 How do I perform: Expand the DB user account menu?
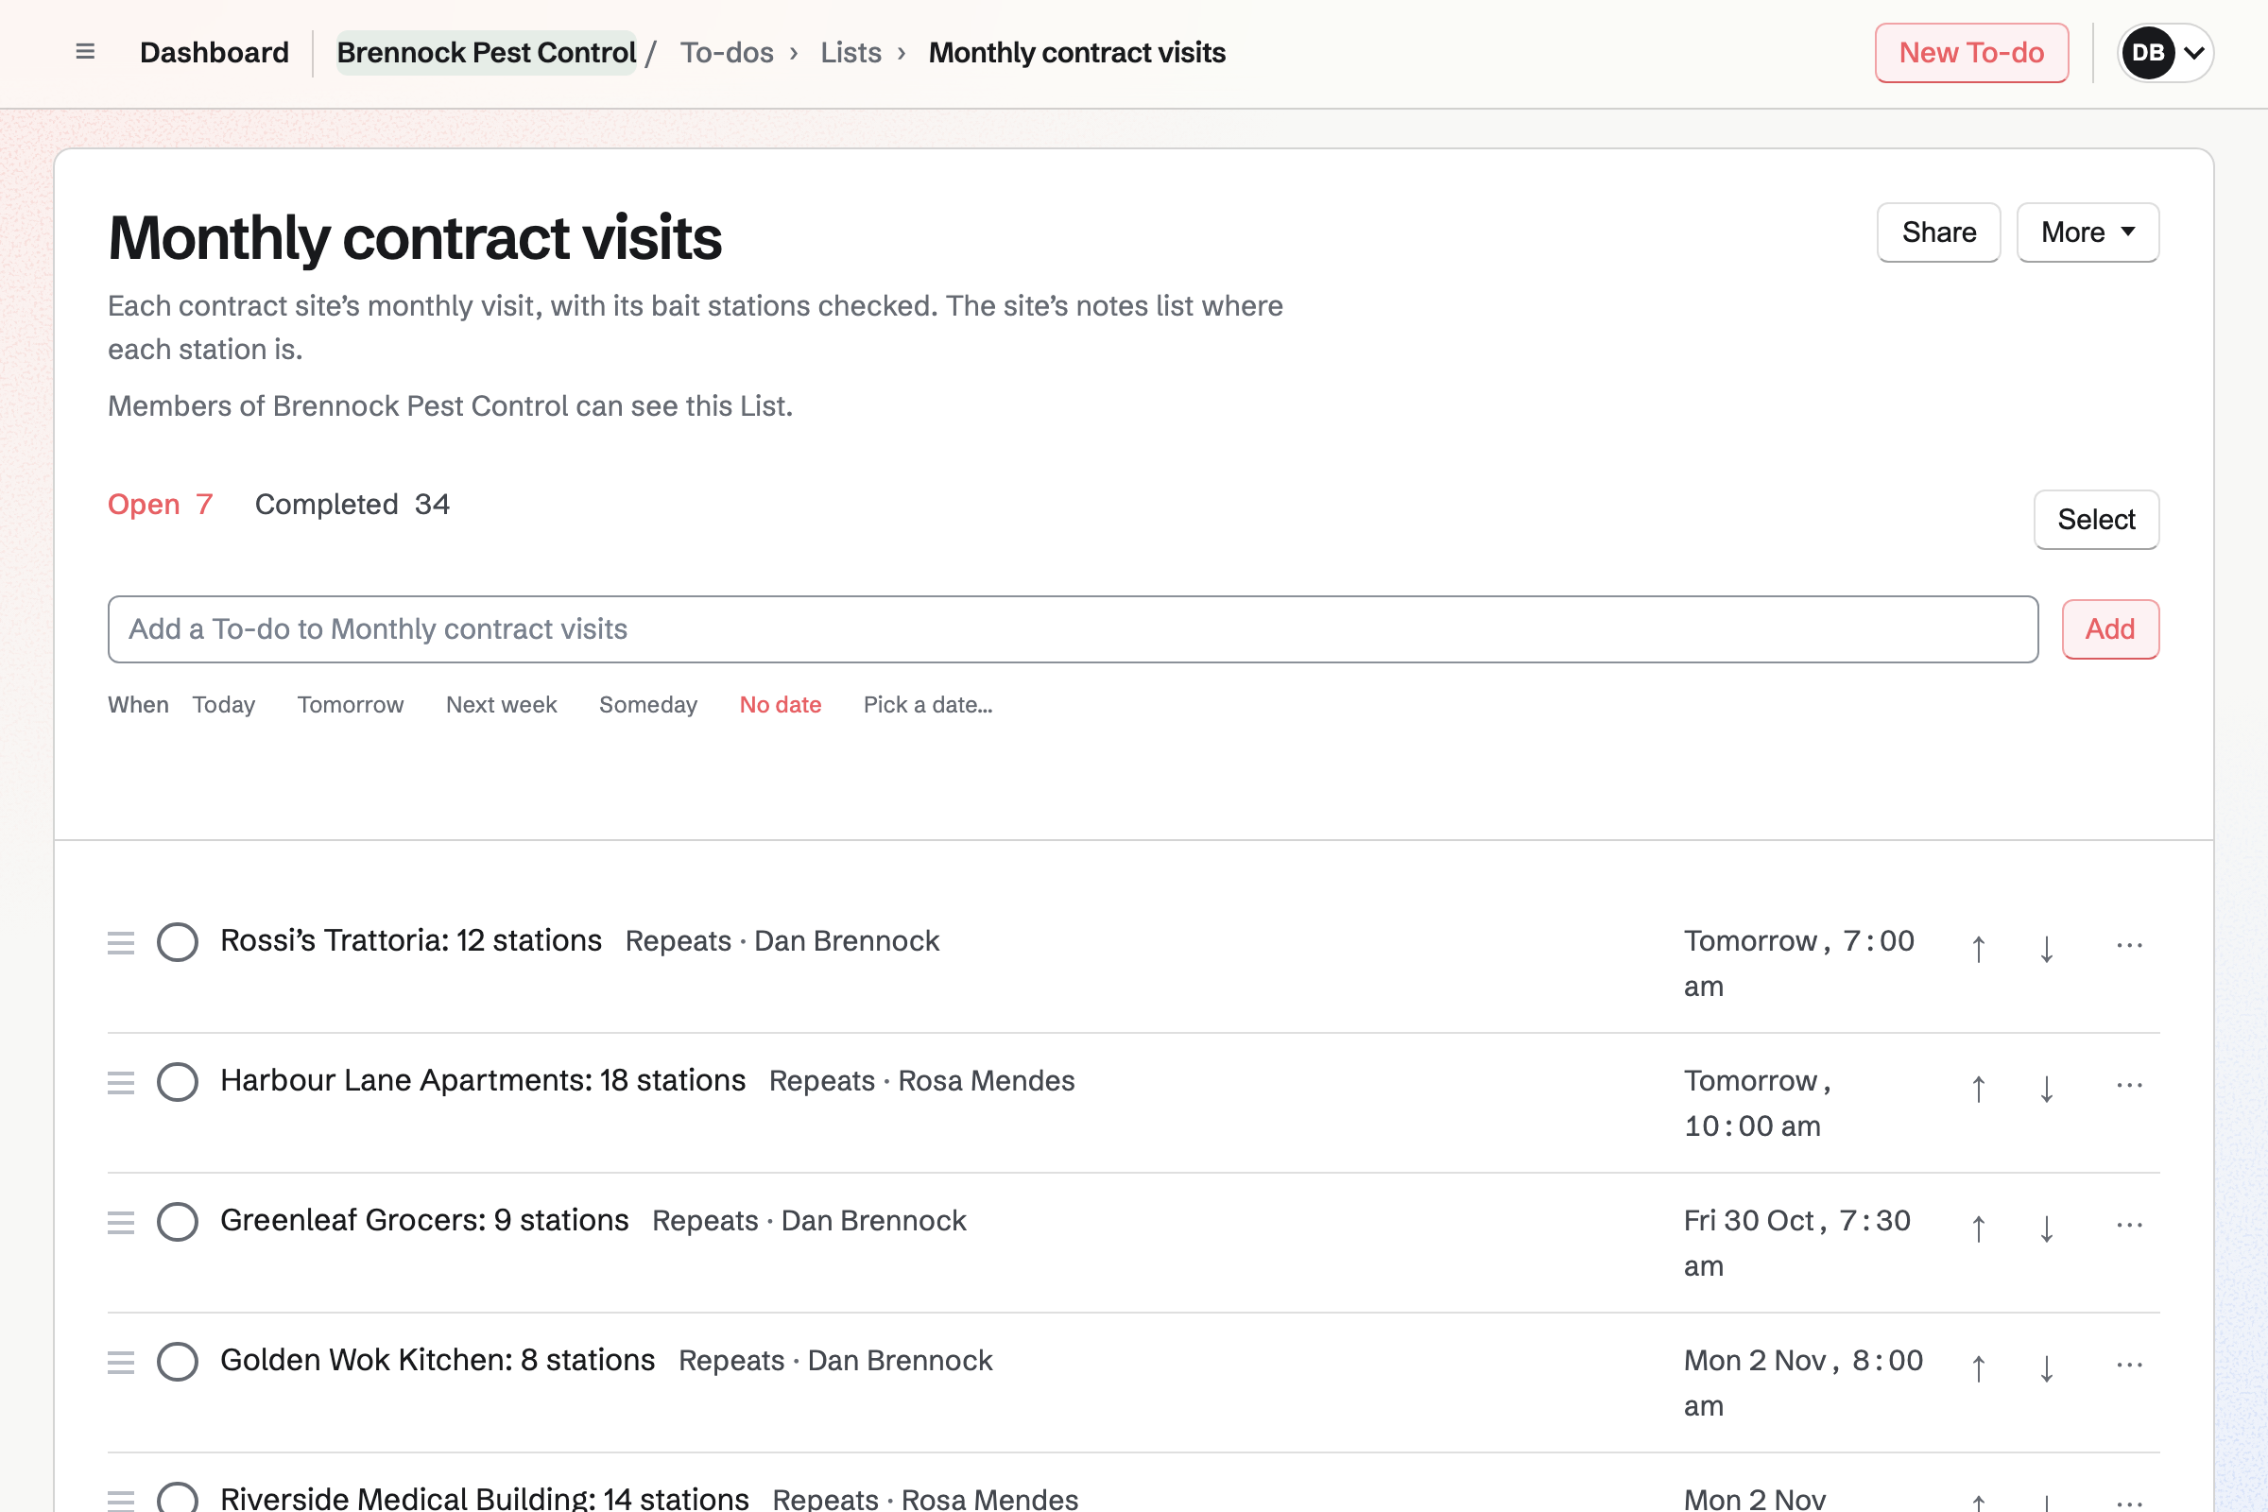(2165, 52)
